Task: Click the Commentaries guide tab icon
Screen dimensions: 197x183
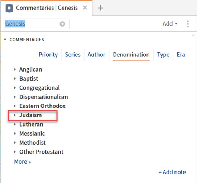Action: (x=9, y=8)
